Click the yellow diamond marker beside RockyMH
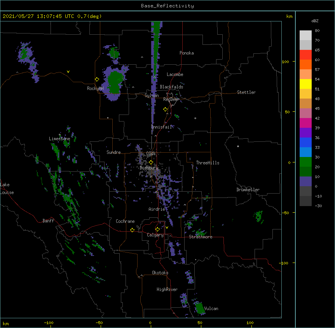This screenshot has height=328, width=335. [x=97, y=79]
